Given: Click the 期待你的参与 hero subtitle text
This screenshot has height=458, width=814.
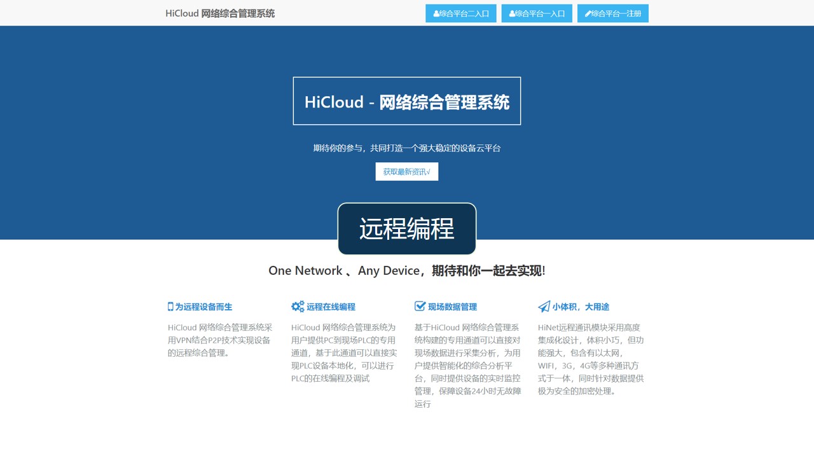Looking at the screenshot, I should click(407, 148).
